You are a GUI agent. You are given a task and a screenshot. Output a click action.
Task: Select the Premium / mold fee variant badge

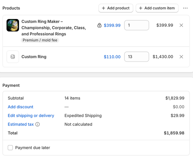(40, 40)
